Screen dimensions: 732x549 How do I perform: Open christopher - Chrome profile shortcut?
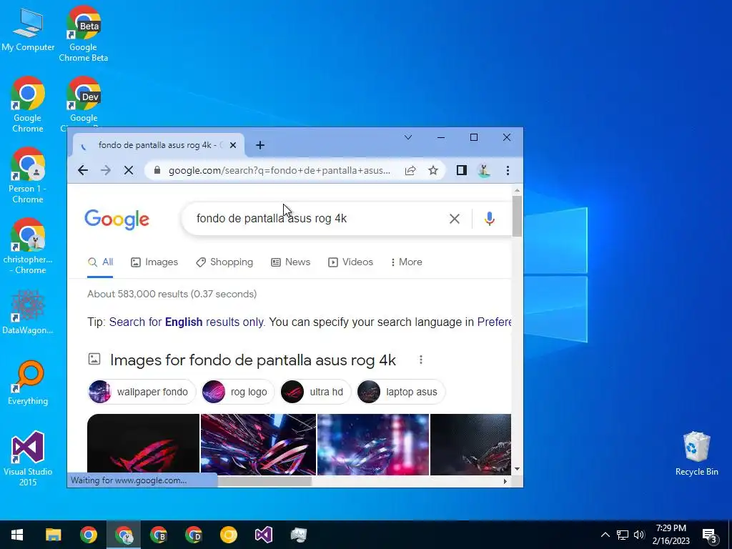click(28, 246)
